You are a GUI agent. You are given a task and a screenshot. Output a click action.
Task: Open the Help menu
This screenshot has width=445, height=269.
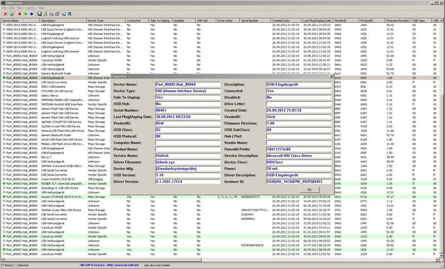pos(41,8)
